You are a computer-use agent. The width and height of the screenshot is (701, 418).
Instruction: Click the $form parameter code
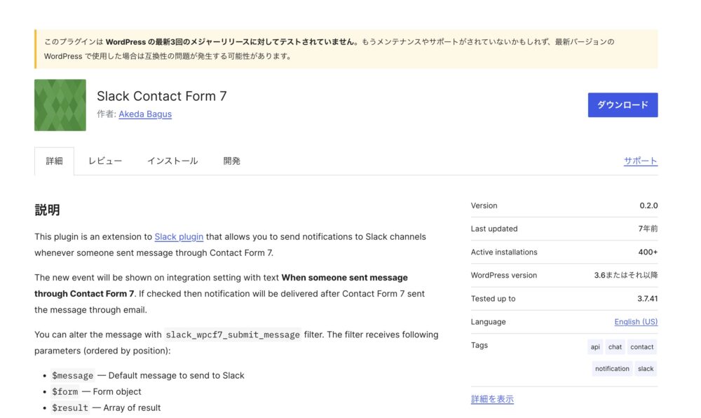pyautogui.click(x=64, y=391)
